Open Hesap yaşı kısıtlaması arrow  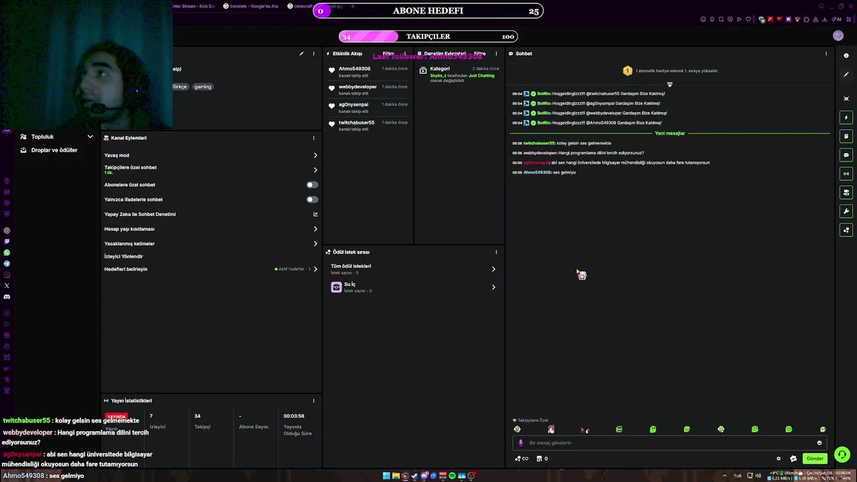315,229
